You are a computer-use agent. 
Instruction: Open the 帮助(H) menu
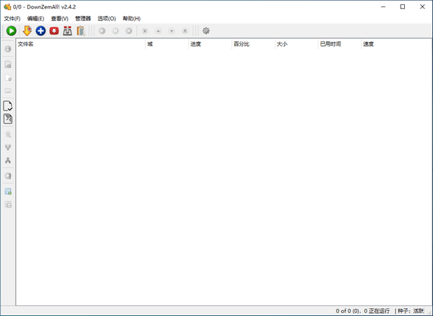click(131, 18)
